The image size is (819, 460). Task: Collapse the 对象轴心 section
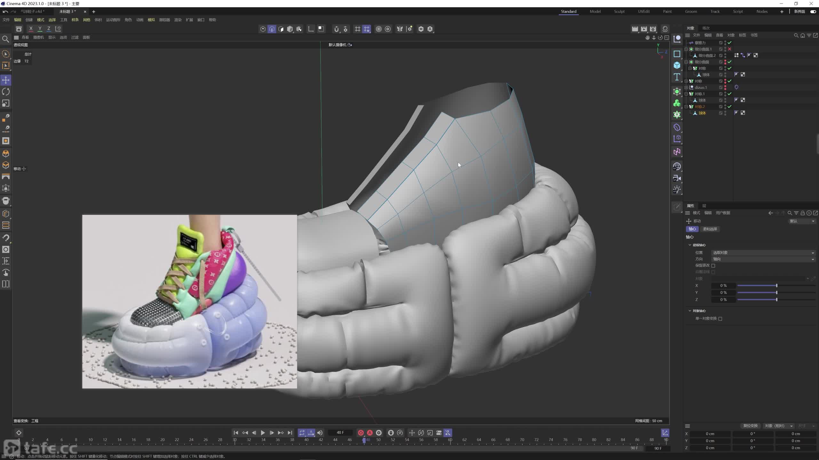(690, 311)
